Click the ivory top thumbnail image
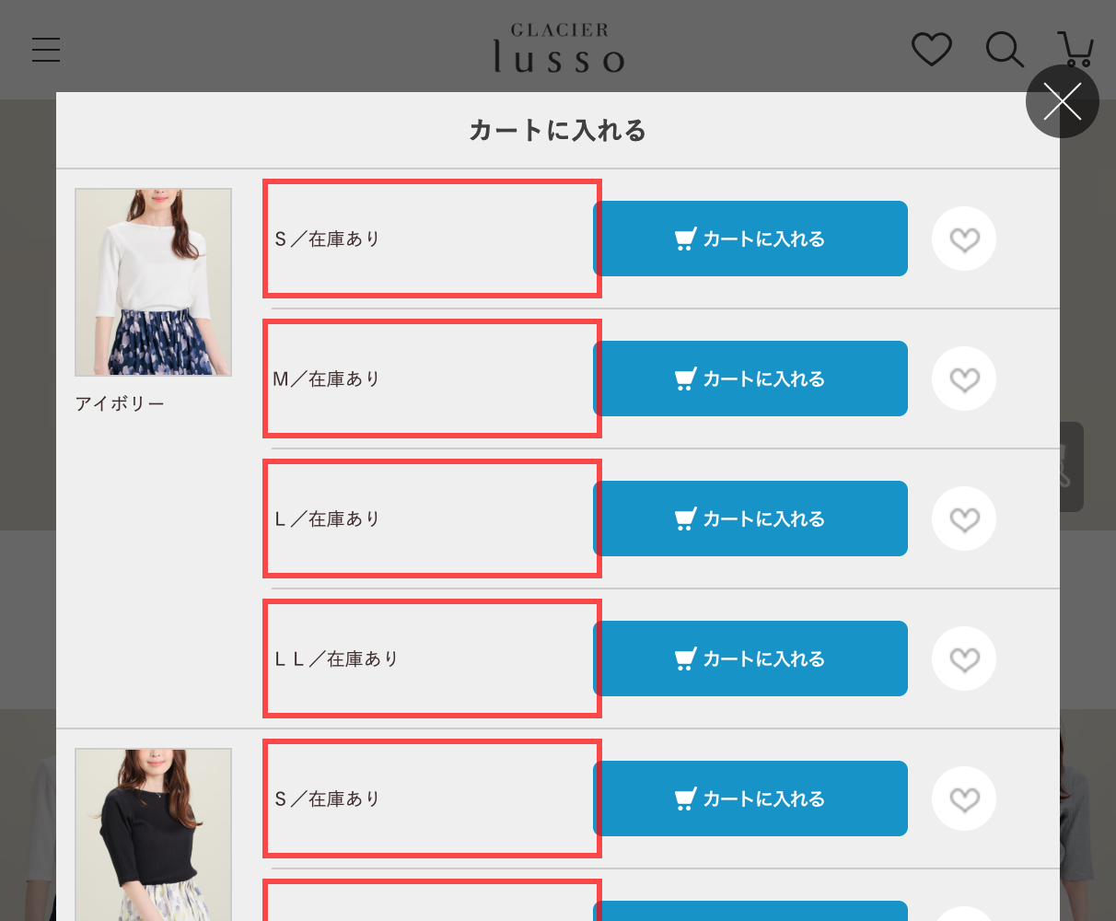Viewport: 1116px width, 921px height. [x=153, y=282]
